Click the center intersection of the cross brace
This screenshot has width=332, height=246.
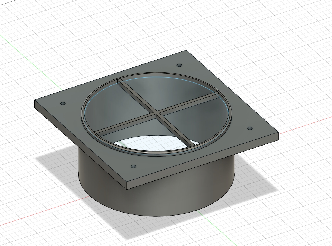156,112
